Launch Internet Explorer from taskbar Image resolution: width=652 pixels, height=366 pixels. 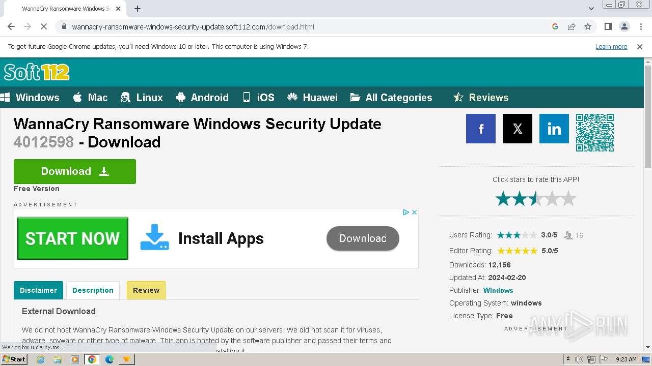[40, 359]
